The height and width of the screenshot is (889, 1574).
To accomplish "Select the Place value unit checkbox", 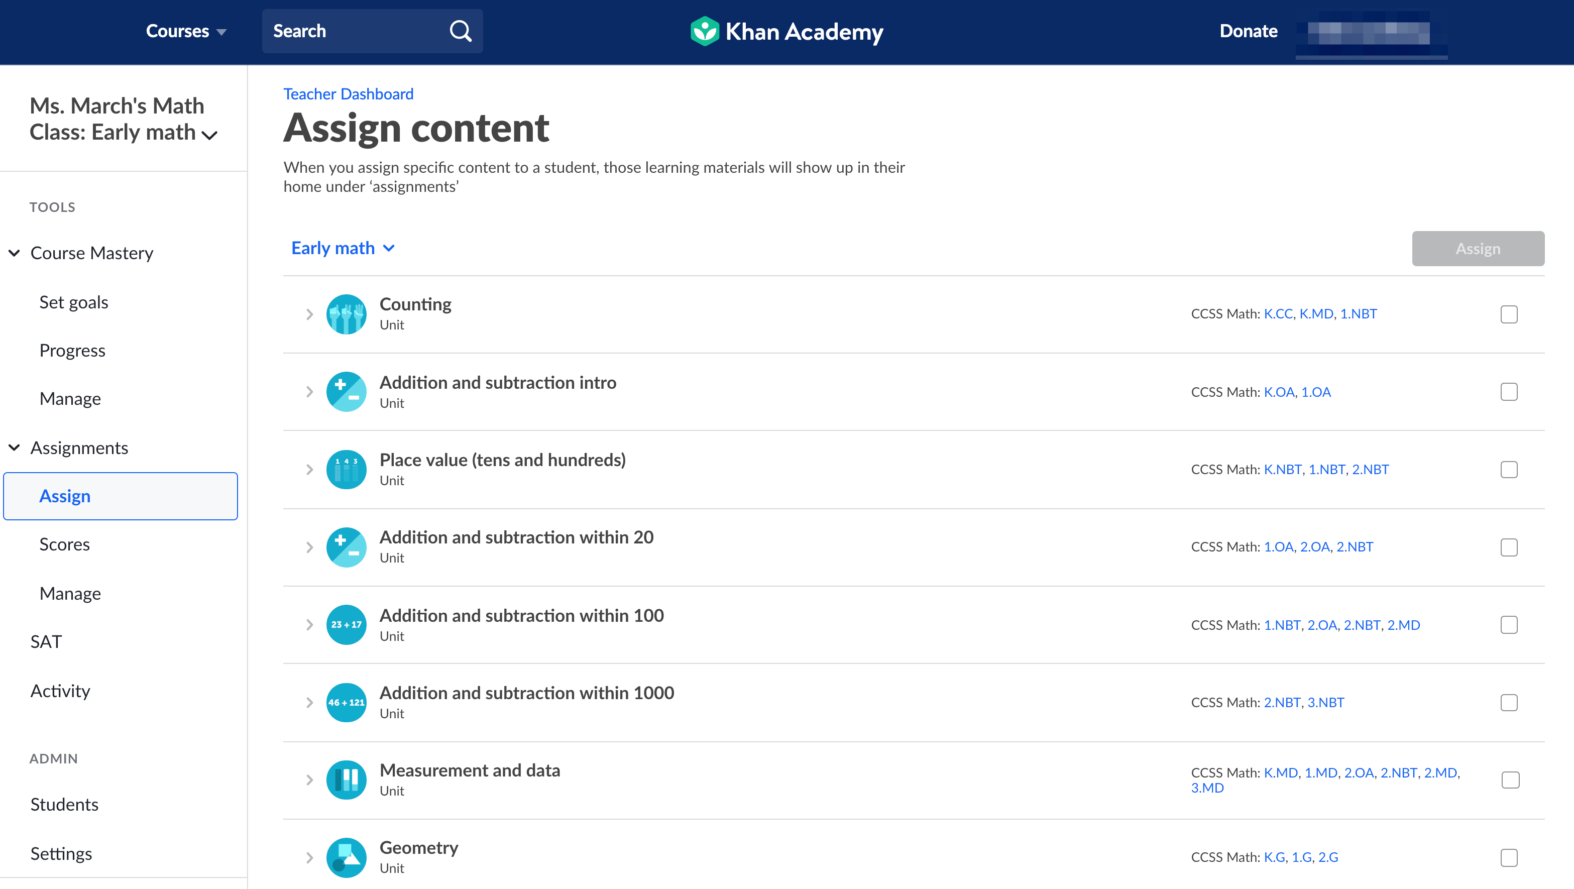I will (1509, 469).
